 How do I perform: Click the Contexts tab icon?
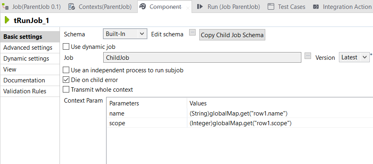pos(72,7)
